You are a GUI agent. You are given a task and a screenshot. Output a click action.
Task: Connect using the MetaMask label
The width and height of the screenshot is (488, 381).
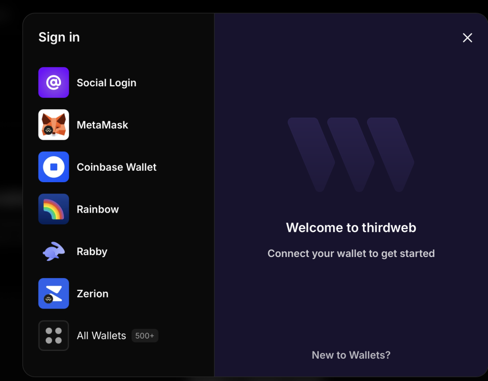(x=102, y=125)
